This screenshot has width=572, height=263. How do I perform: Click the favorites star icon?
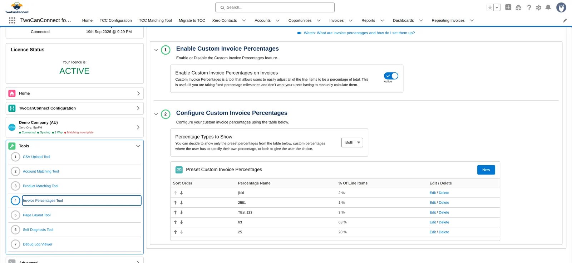click(x=490, y=7)
